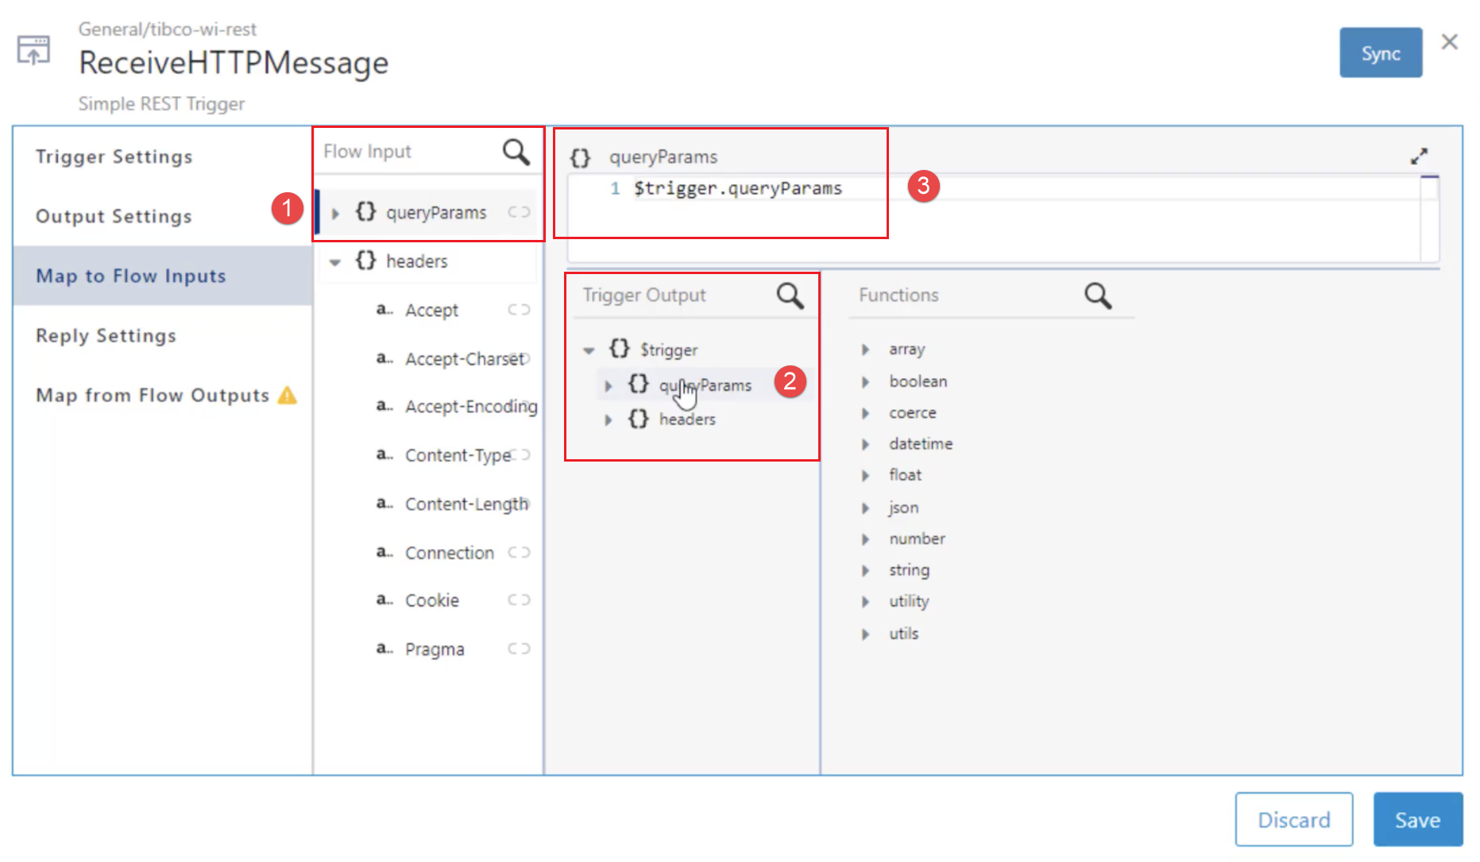The height and width of the screenshot is (862, 1480).
Task: Select the Connection header row
Action: click(x=429, y=552)
